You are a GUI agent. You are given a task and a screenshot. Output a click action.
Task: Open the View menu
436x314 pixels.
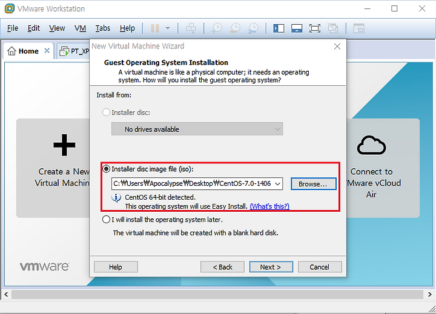pos(57,28)
